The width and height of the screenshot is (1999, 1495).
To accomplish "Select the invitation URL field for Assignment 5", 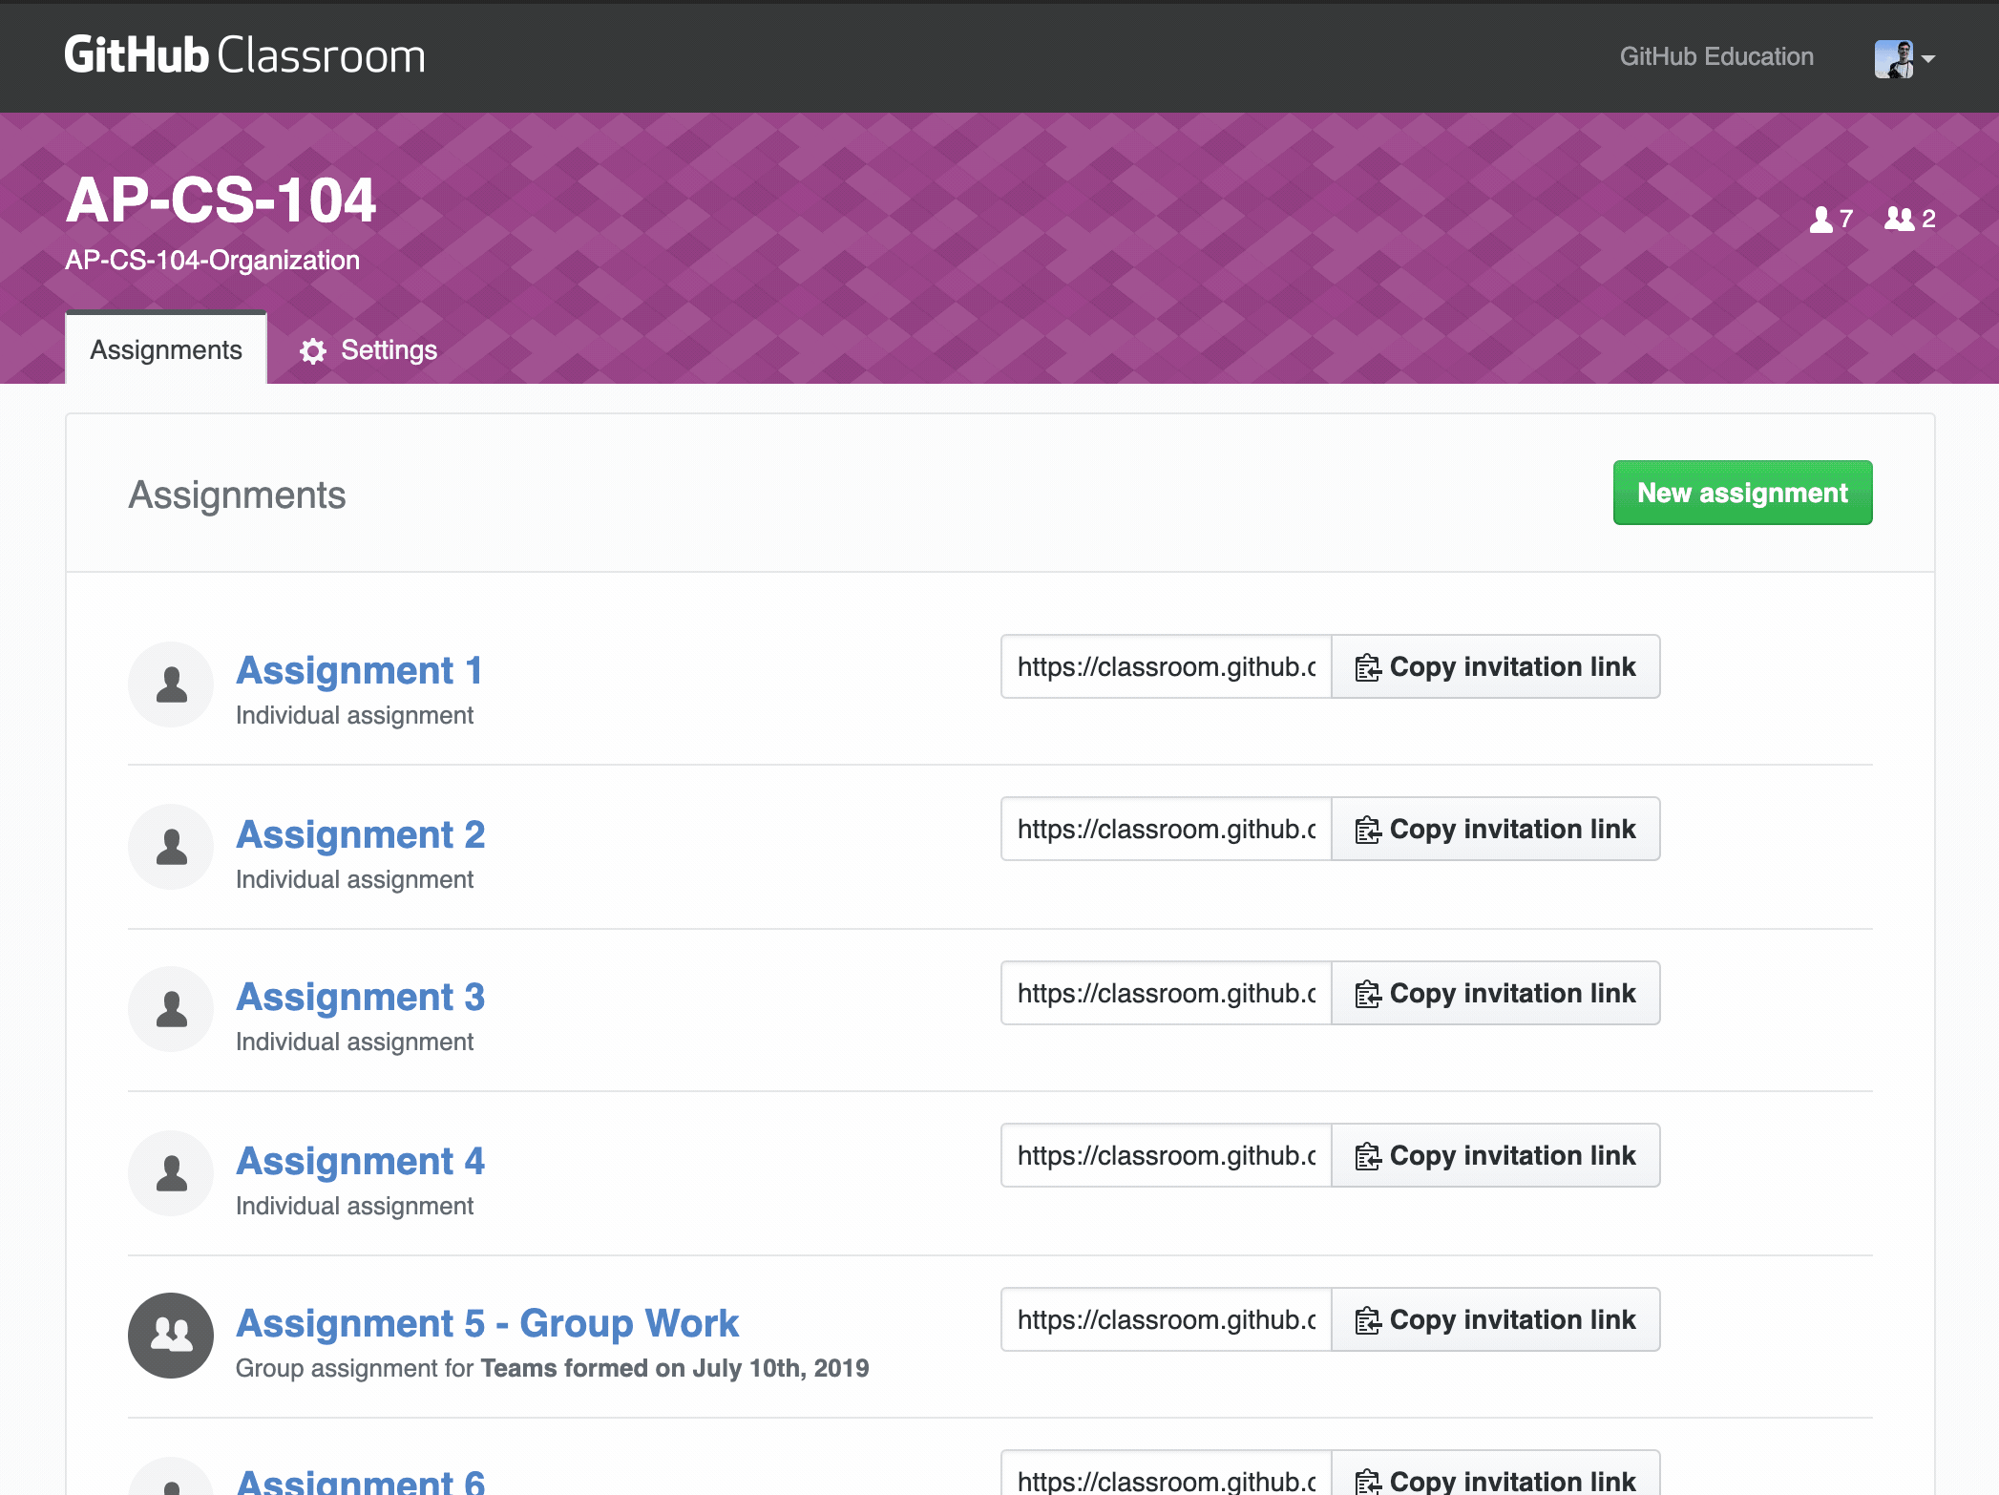I will [x=1165, y=1319].
